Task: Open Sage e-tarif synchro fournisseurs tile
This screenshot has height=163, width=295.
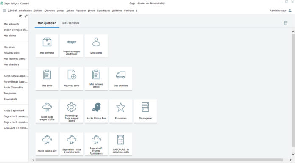Action: [96, 144]
